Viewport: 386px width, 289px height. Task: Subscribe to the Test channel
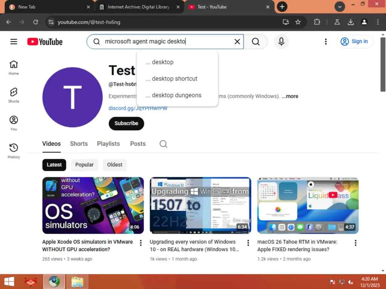(x=126, y=123)
